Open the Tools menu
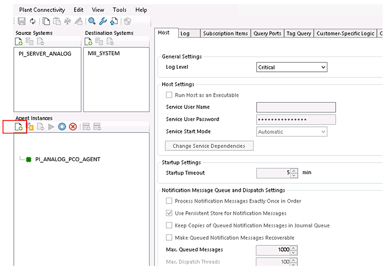 coord(119,10)
